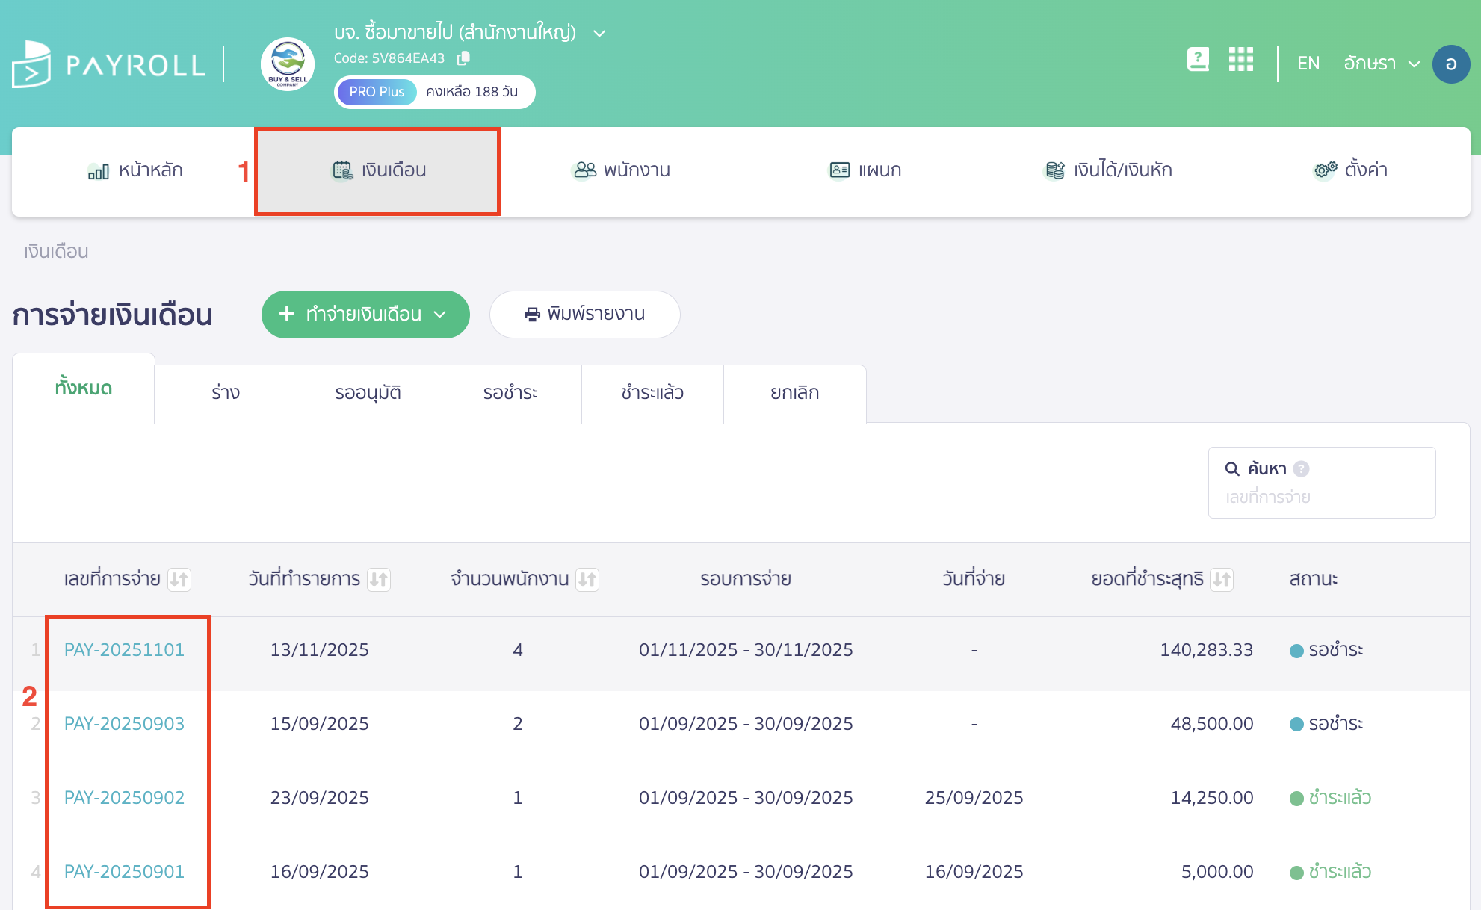The width and height of the screenshot is (1481, 910).
Task: Open the พนักงาน menu
Action: coord(622,170)
